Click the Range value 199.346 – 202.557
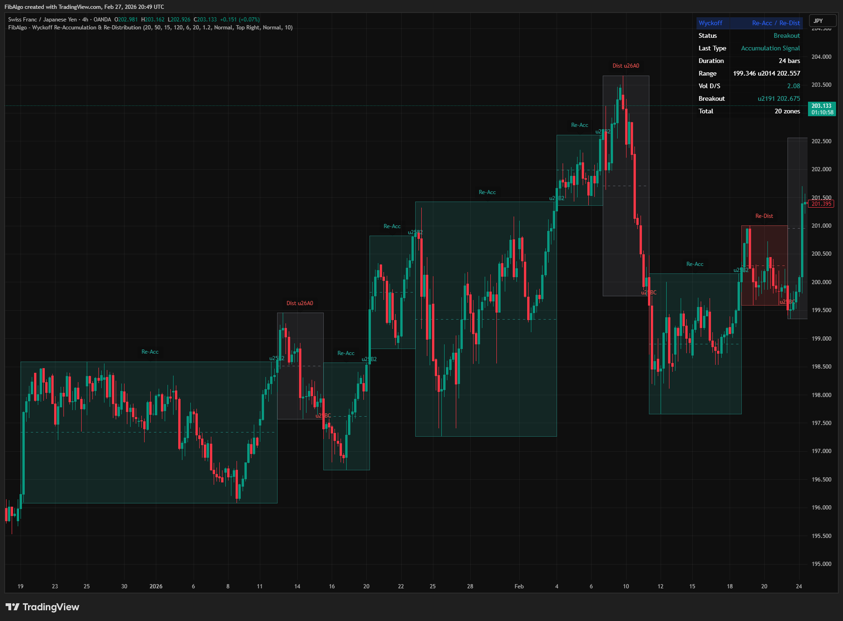Image resolution: width=843 pixels, height=621 pixels. point(766,73)
